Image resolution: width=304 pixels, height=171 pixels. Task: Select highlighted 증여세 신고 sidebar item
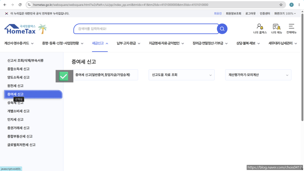[x=33, y=94]
